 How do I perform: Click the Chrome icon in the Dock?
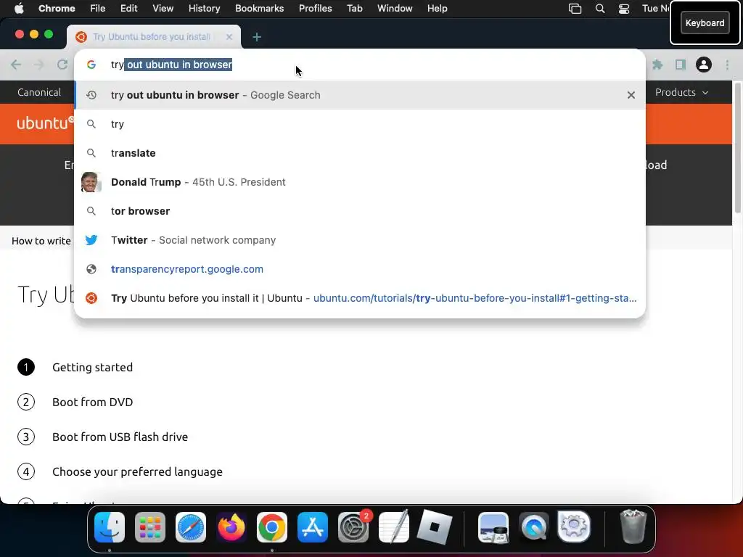pos(272,527)
